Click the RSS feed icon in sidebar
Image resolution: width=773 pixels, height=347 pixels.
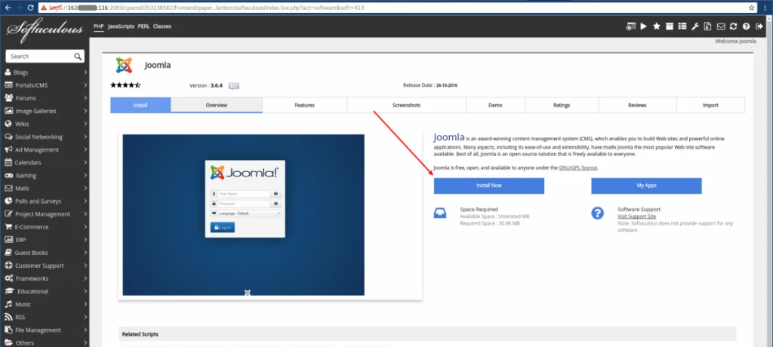[x=8, y=317]
